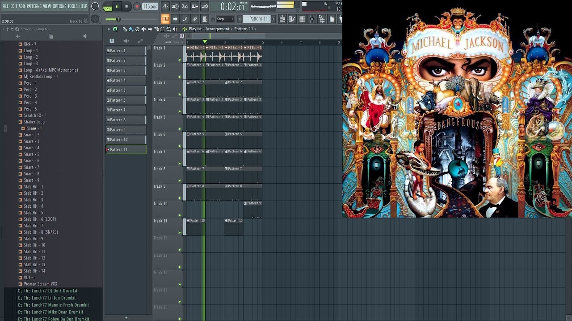Toggle countdown before recording icon
The image size is (572, 321).
[x=185, y=6]
